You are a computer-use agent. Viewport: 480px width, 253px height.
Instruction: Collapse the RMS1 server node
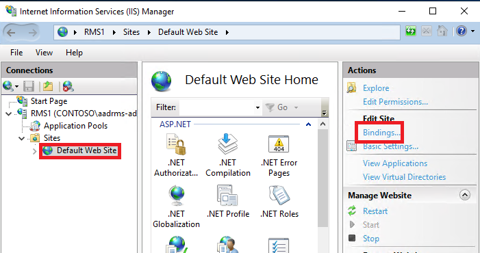click(9, 114)
